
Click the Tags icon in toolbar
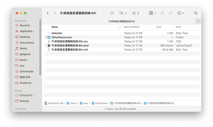170,13
